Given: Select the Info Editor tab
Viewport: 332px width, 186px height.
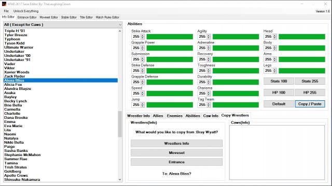Looking at the screenshot, I should pyautogui.click(x=8, y=17).
